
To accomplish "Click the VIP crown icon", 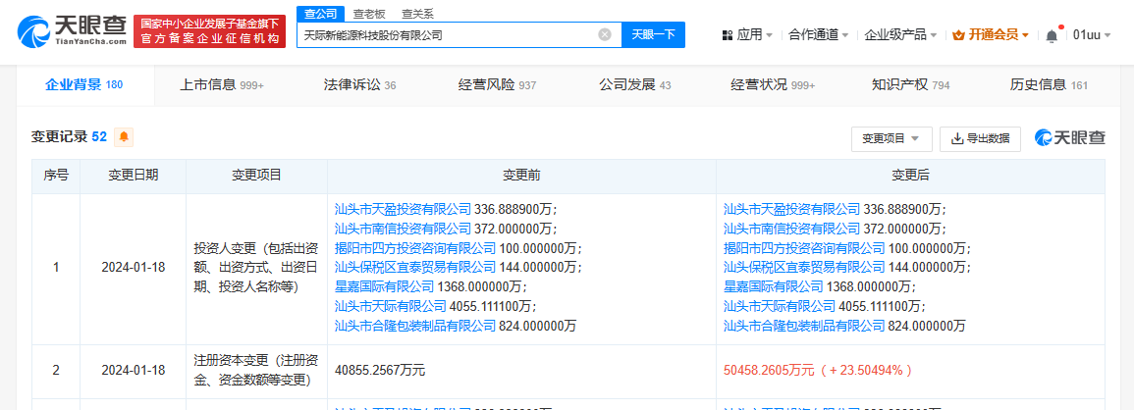I will (x=959, y=34).
